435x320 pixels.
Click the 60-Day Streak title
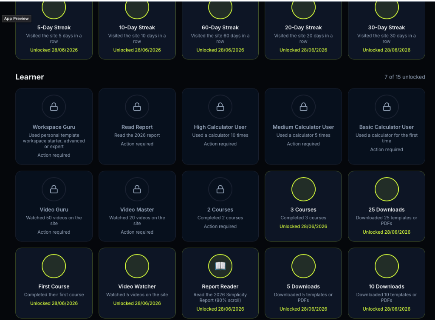point(220,28)
